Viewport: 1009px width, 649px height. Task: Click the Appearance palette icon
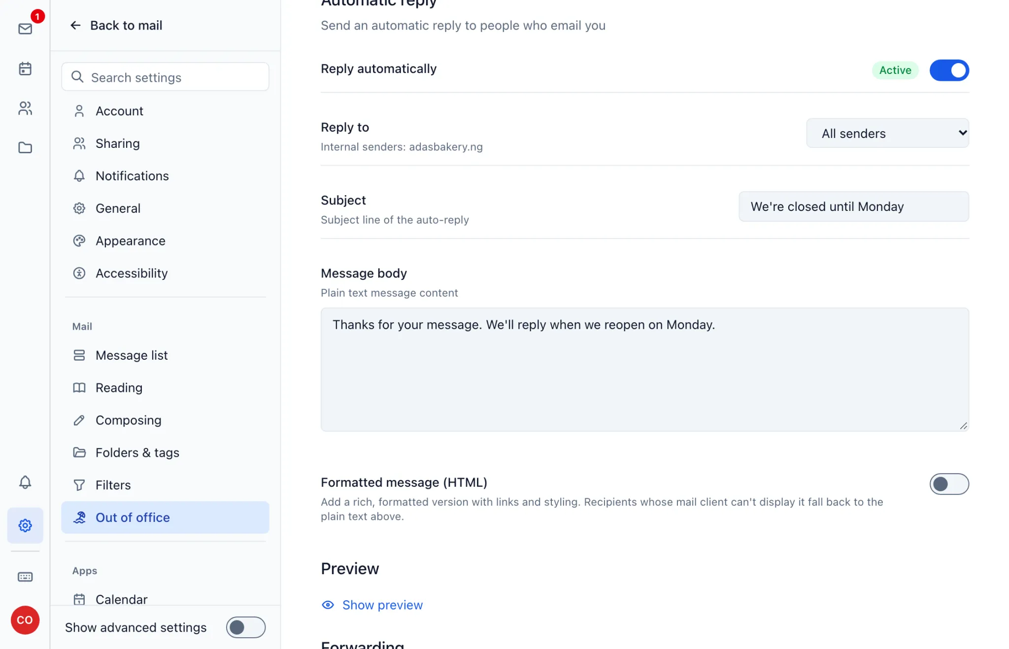tap(79, 241)
